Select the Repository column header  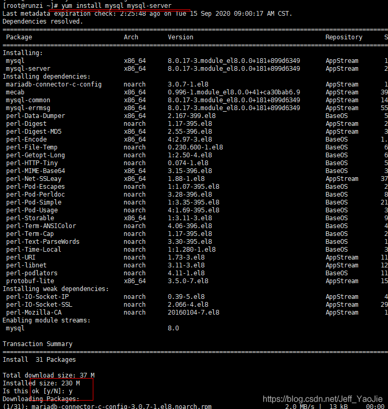[x=343, y=37]
